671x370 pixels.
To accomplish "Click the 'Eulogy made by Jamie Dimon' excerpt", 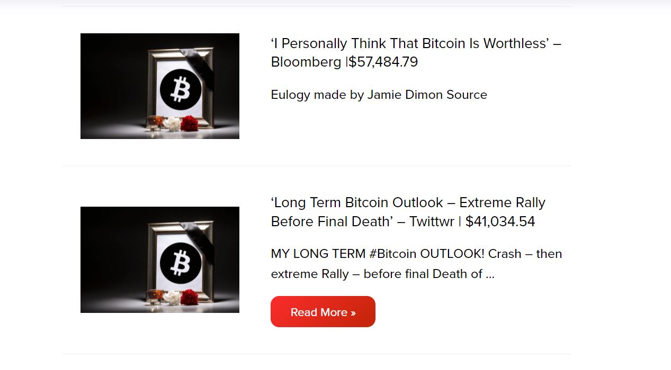I will pos(379,95).
